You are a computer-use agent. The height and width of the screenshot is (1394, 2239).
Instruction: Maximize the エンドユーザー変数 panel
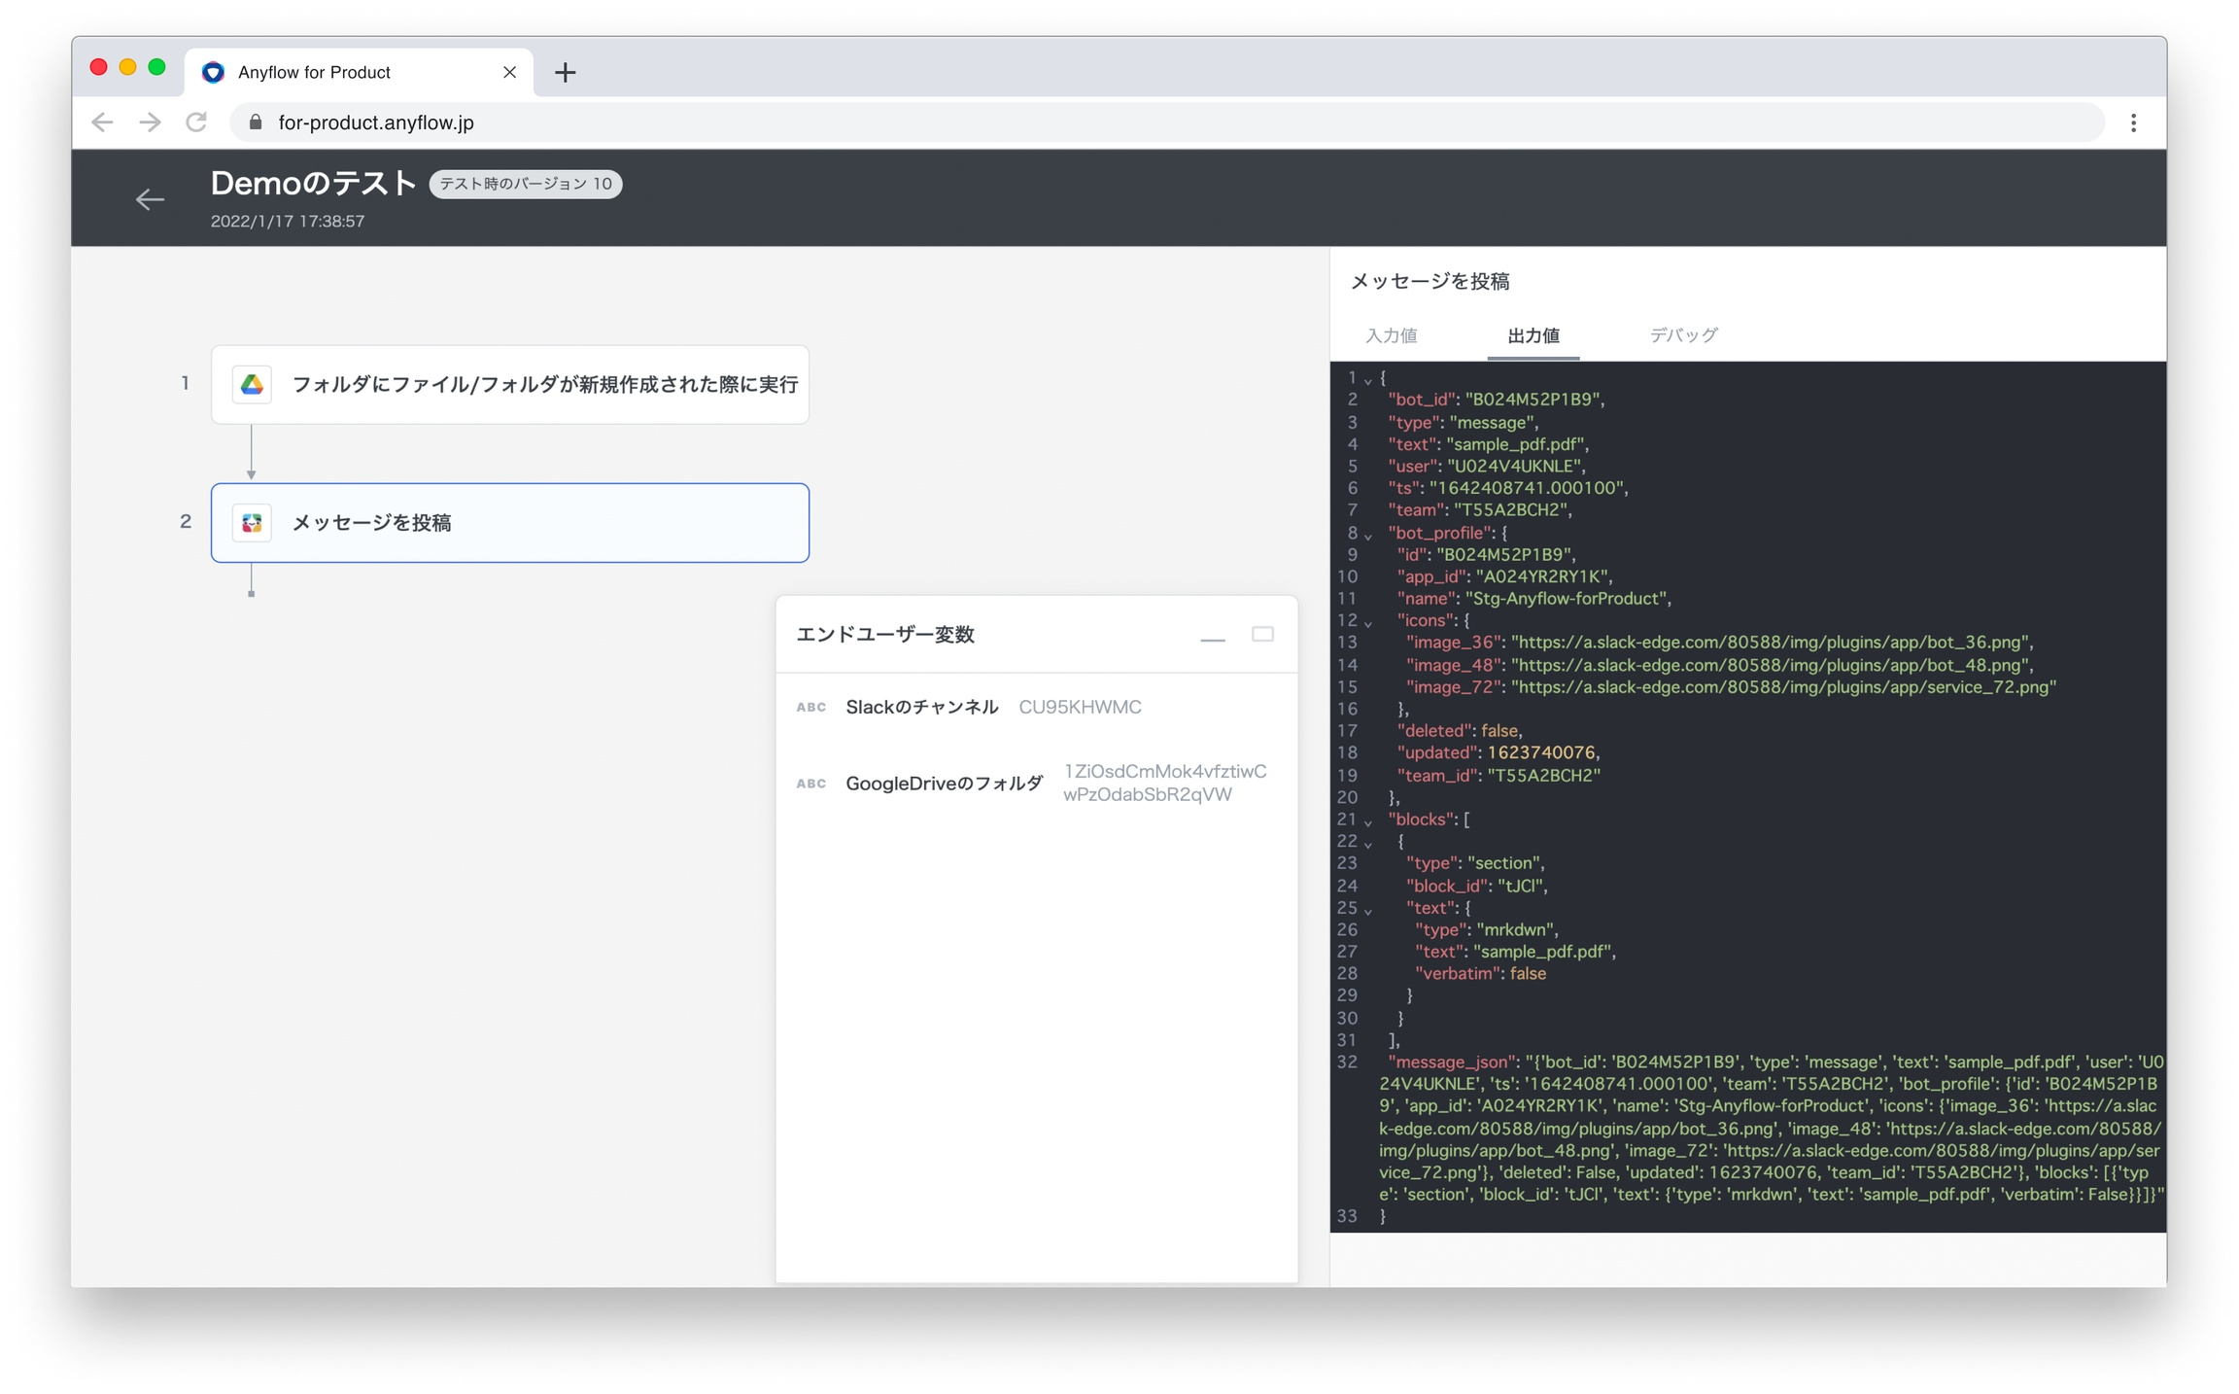pos(1261,635)
